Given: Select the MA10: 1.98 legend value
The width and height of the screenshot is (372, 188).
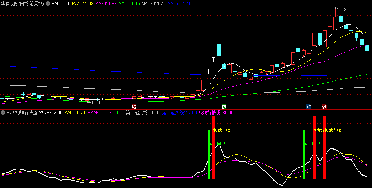Looking at the screenshot, I should click(x=83, y=4).
